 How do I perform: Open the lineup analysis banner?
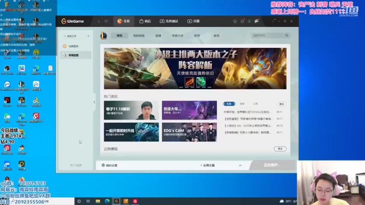coord(195,69)
